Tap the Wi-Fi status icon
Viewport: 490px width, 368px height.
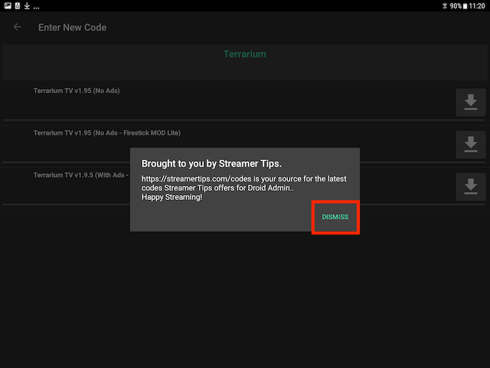point(445,6)
